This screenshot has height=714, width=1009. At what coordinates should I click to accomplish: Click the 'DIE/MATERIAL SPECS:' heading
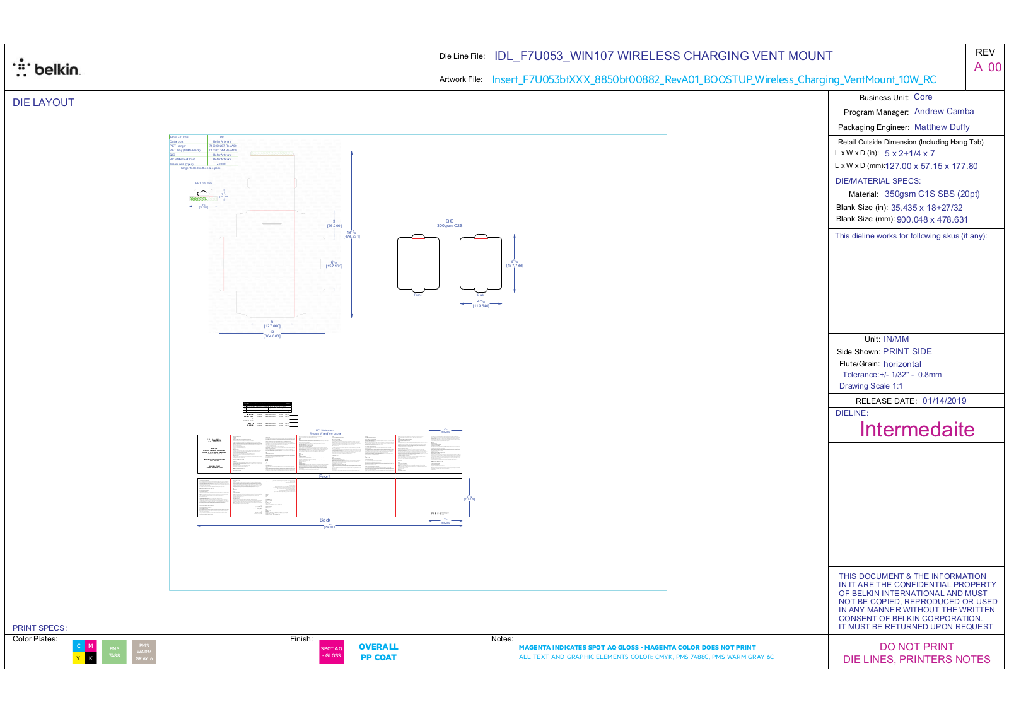coord(878,180)
